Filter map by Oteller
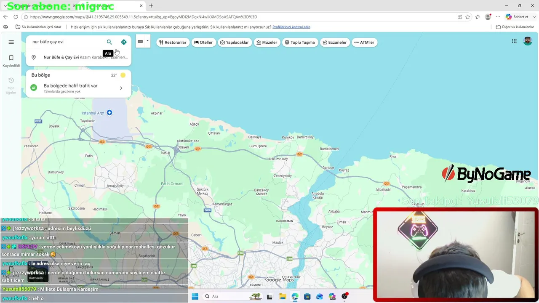The width and height of the screenshot is (539, 303). coord(203,43)
